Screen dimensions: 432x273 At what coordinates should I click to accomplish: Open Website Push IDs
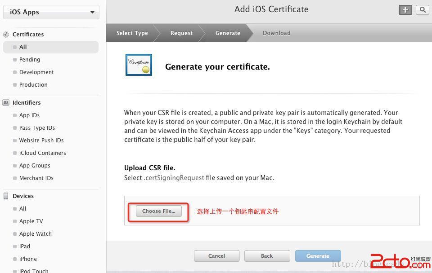[41, 141]
